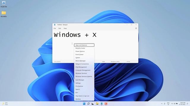Click the weather widget on taskbar
190x106 pixels.
coord(5,104)
